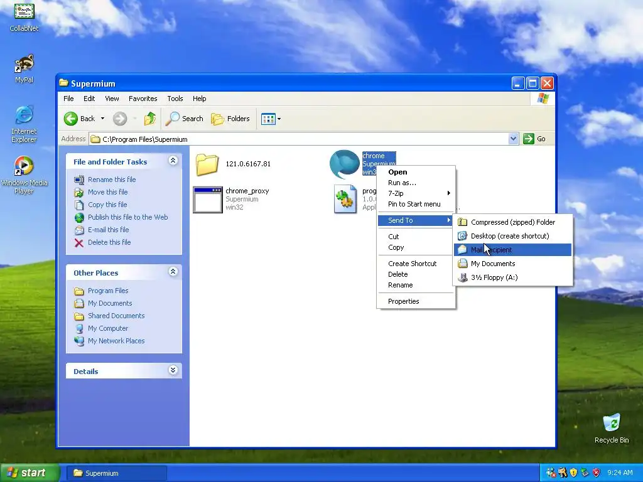Click E-mail this file
Image resolution: width=643 pixels, height=482 pixels.
point(108,230)
